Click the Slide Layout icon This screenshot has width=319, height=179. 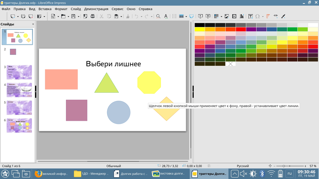[39, 16]
